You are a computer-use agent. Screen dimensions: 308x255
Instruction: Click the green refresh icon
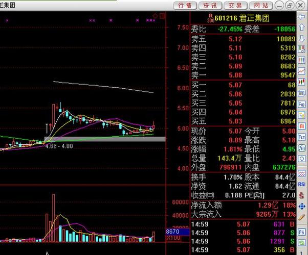pos(301,243)
